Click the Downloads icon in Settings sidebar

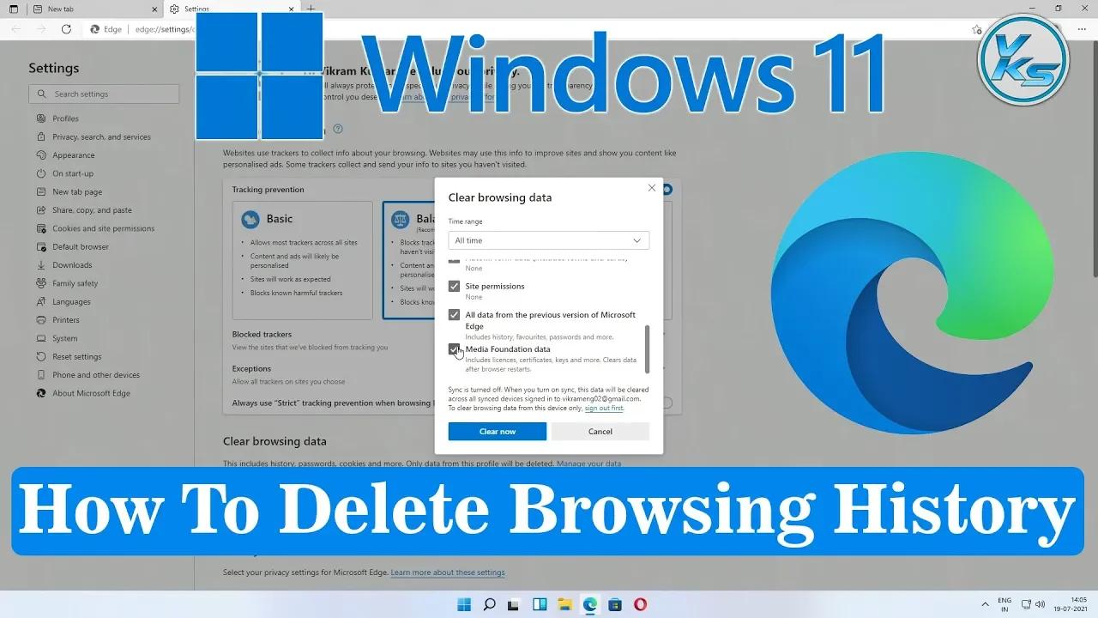41,265
